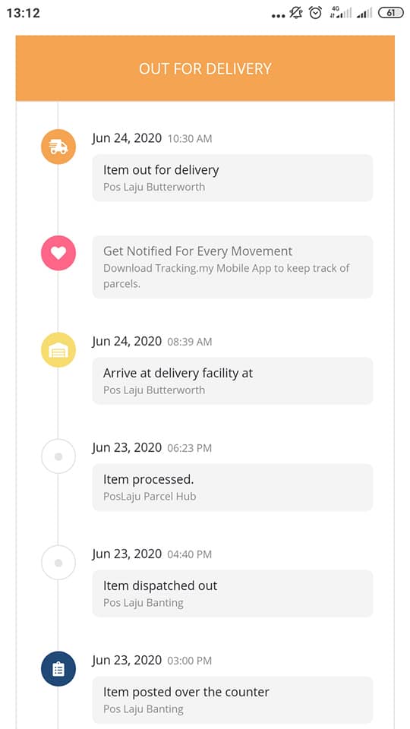Image resolution: width=410 pixels, height=729 pixels.
Task: Open the OUT FOR DELIVERY status banner
Action: click(205, 68)
